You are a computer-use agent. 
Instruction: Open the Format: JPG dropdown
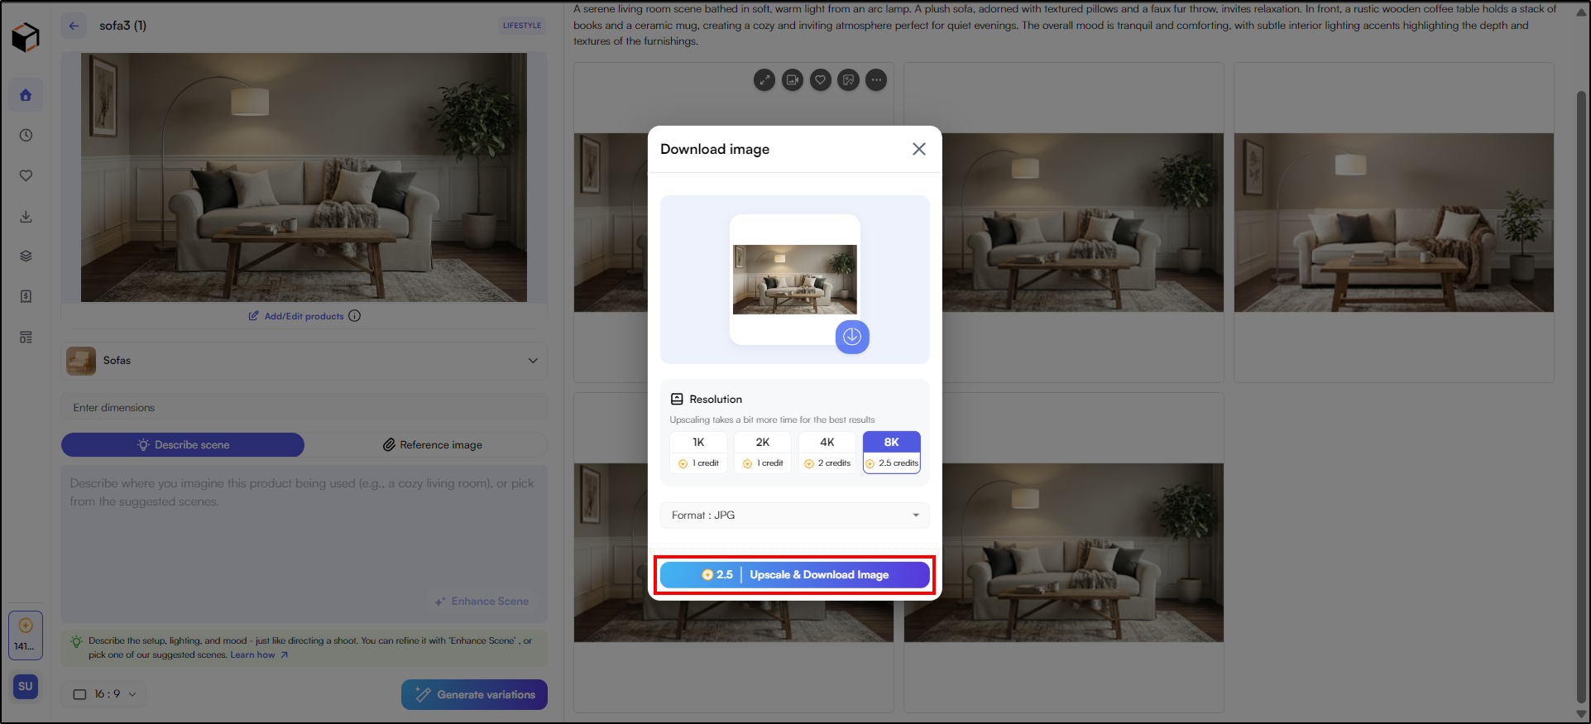point(794,515)
